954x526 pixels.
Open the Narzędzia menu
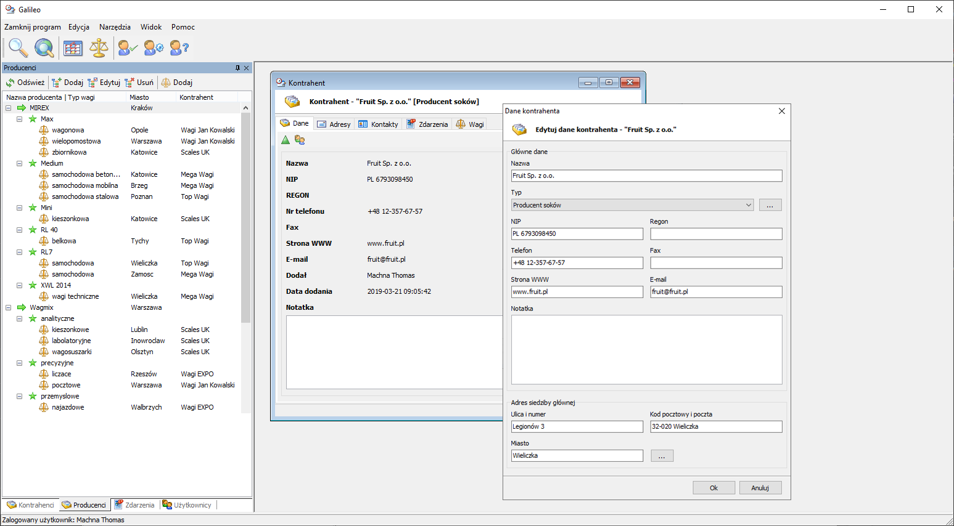click(115, 27)
